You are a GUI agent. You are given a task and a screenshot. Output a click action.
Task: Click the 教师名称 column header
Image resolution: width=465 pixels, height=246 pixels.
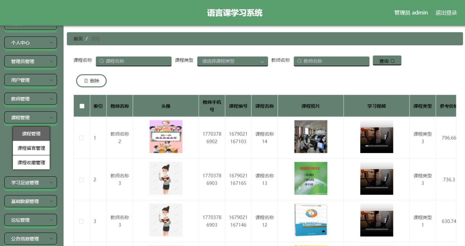coord(120,106)
